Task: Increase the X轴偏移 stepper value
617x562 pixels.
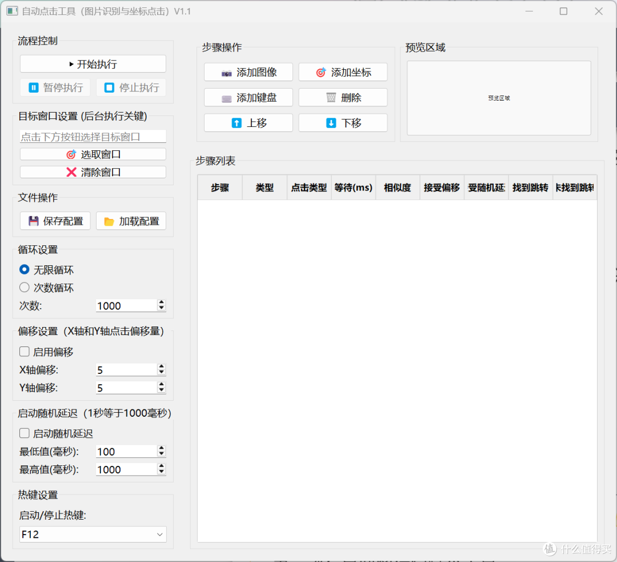Action: click(x=161, y=366)
